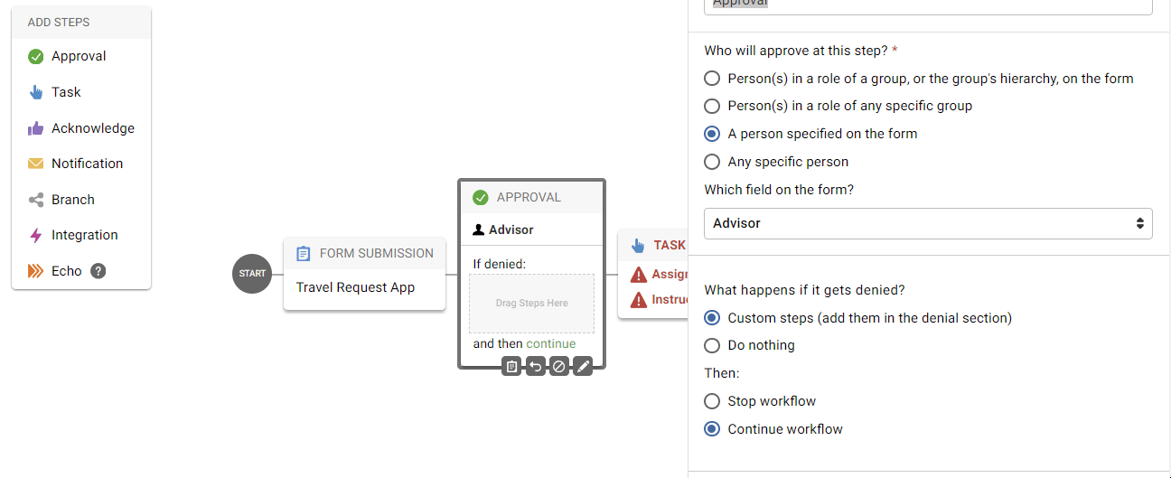Click the green 'continue' link in the Approval step
This screenshot has width=1171, height=478.
click(550, 343)
